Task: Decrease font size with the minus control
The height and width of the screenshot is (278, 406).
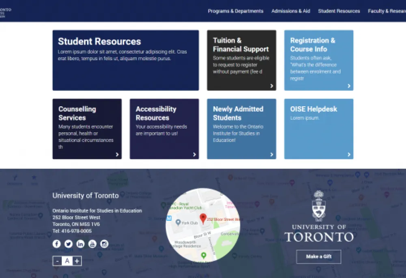Action: tap(57, 261)
